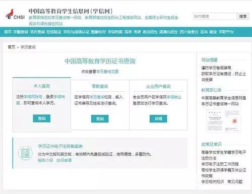Viewport: 252px width, 194px height.
Task: Open 征兵 in the navigation bar
Action: coord(204,32)
